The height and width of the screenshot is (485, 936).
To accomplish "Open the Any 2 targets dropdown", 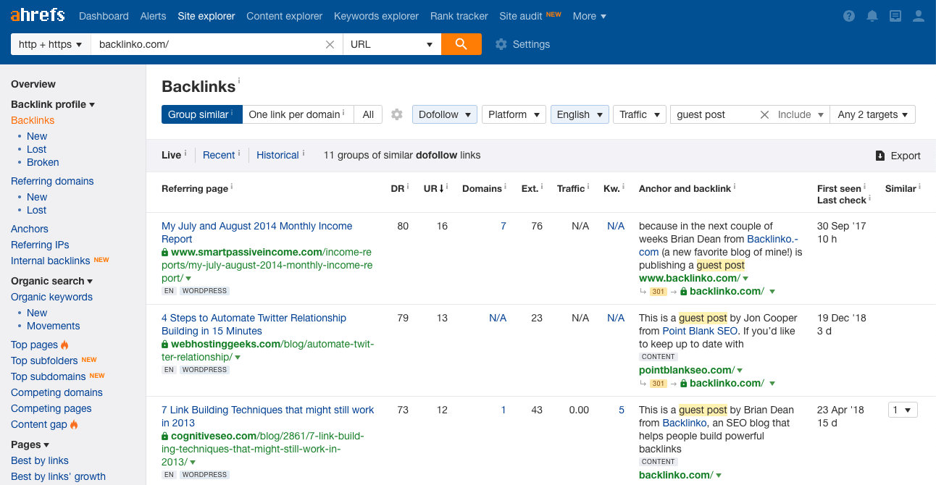I will coord(873,114).
